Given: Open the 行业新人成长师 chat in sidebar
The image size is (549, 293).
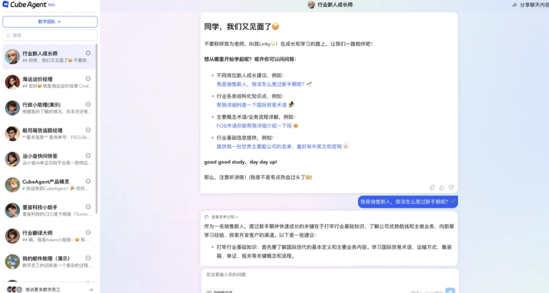Looking at the screenshot, I should click(x=49, y=57).
